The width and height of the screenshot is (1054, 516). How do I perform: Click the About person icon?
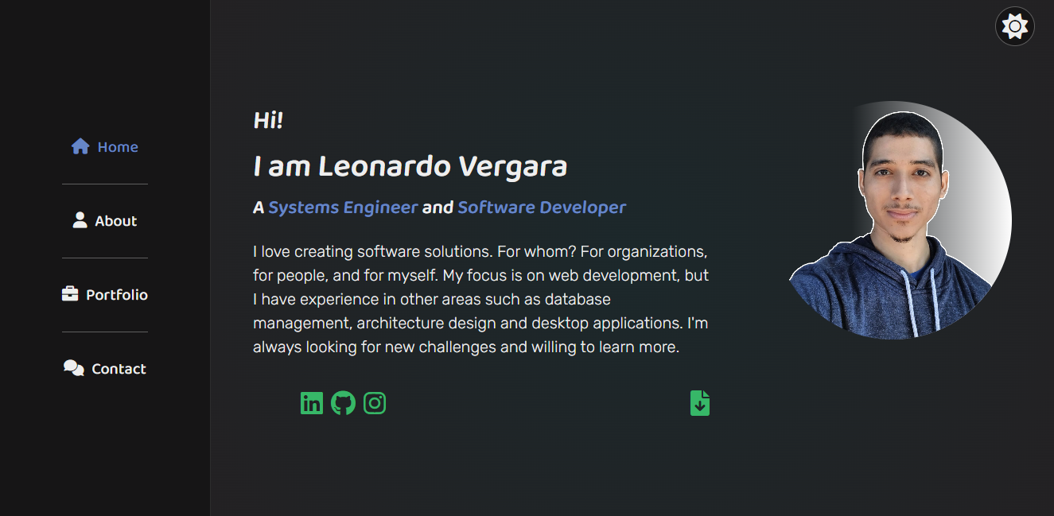pos(79,219)
